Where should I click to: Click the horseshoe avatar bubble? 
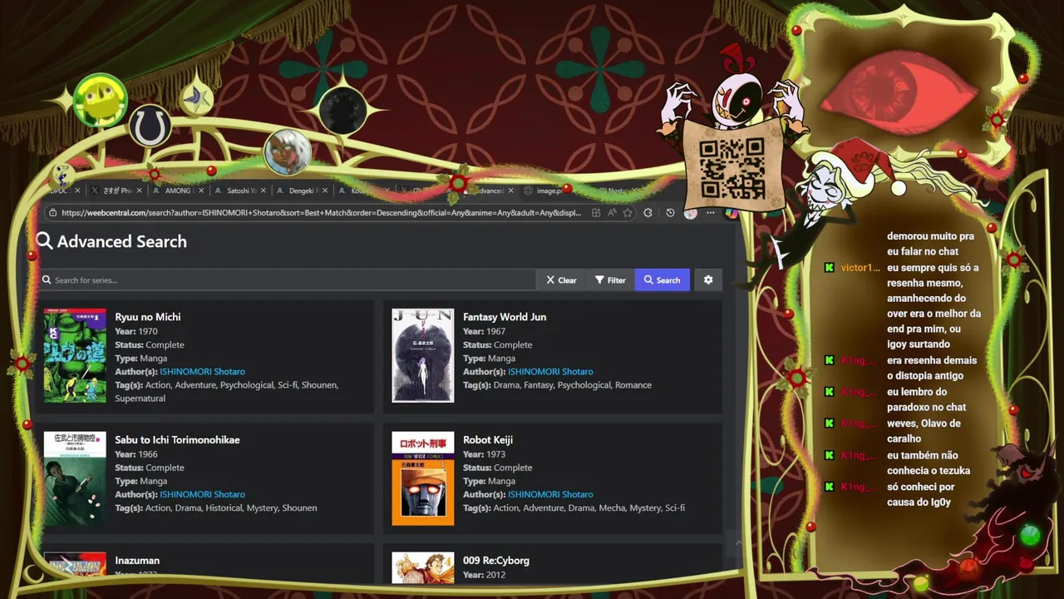(x=150, y=126)
